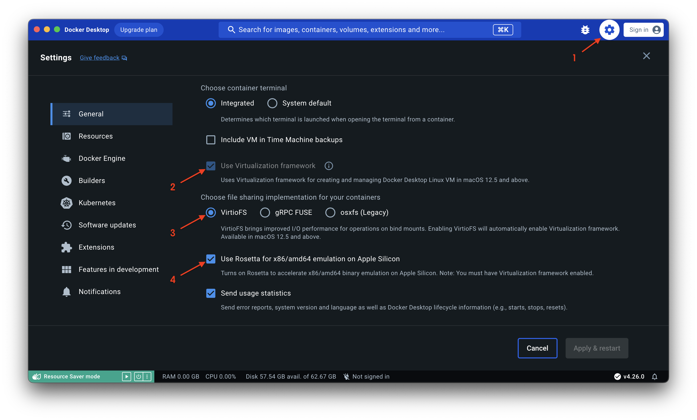The width and height of the screenshot is (697, 420).
Task: Click the power icon in status bar
Action: tap(138, 376)
